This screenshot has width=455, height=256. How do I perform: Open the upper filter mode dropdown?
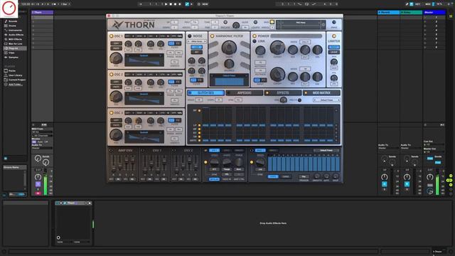(x=305, y=42)
